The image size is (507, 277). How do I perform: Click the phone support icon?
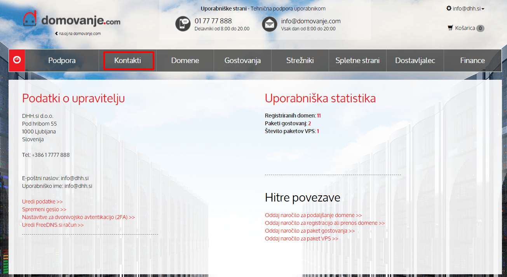183,24
